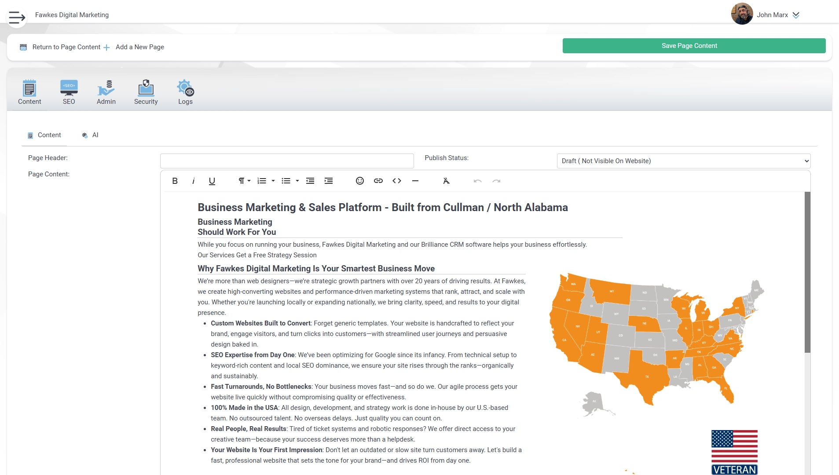This screenshot has height=475, width=839.
Task: Open the Admin section icon
Action: (106, 92)
